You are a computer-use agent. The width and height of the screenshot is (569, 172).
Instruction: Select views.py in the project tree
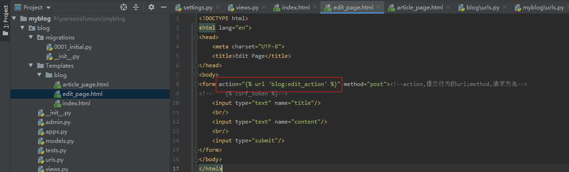tap(57, 169)
